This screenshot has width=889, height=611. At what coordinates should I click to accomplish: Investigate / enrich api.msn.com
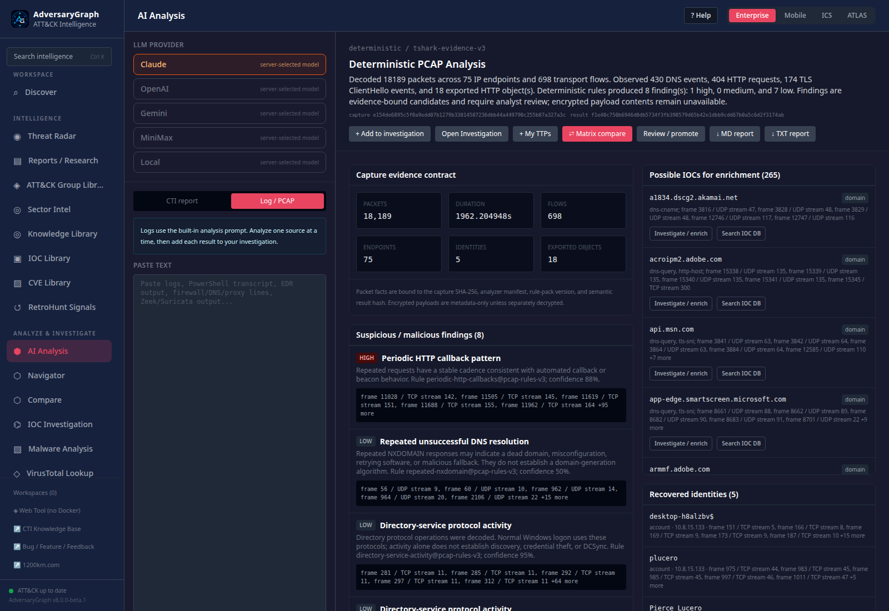(681, 374)
